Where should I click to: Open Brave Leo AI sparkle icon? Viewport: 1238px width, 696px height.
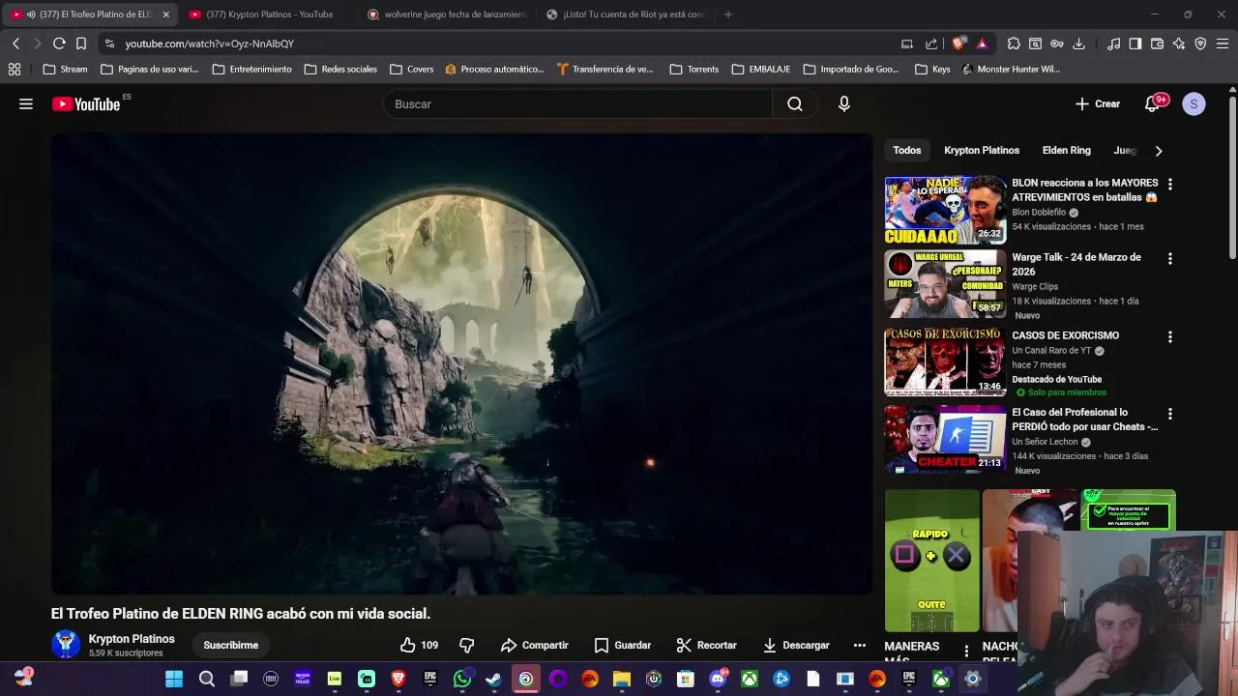pyautogui.click(x=1179, y=43)
